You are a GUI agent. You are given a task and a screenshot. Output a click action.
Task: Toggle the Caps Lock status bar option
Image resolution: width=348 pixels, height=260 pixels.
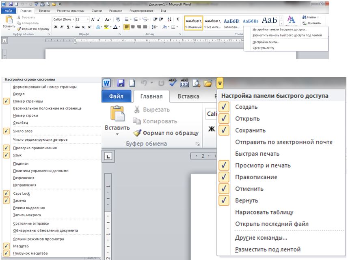(21, 193)
